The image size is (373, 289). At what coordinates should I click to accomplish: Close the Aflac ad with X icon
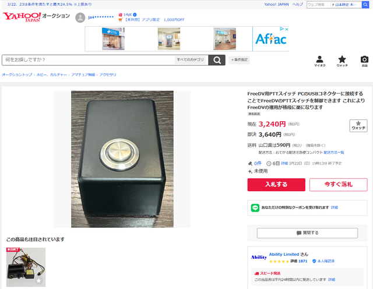point(287,29)
